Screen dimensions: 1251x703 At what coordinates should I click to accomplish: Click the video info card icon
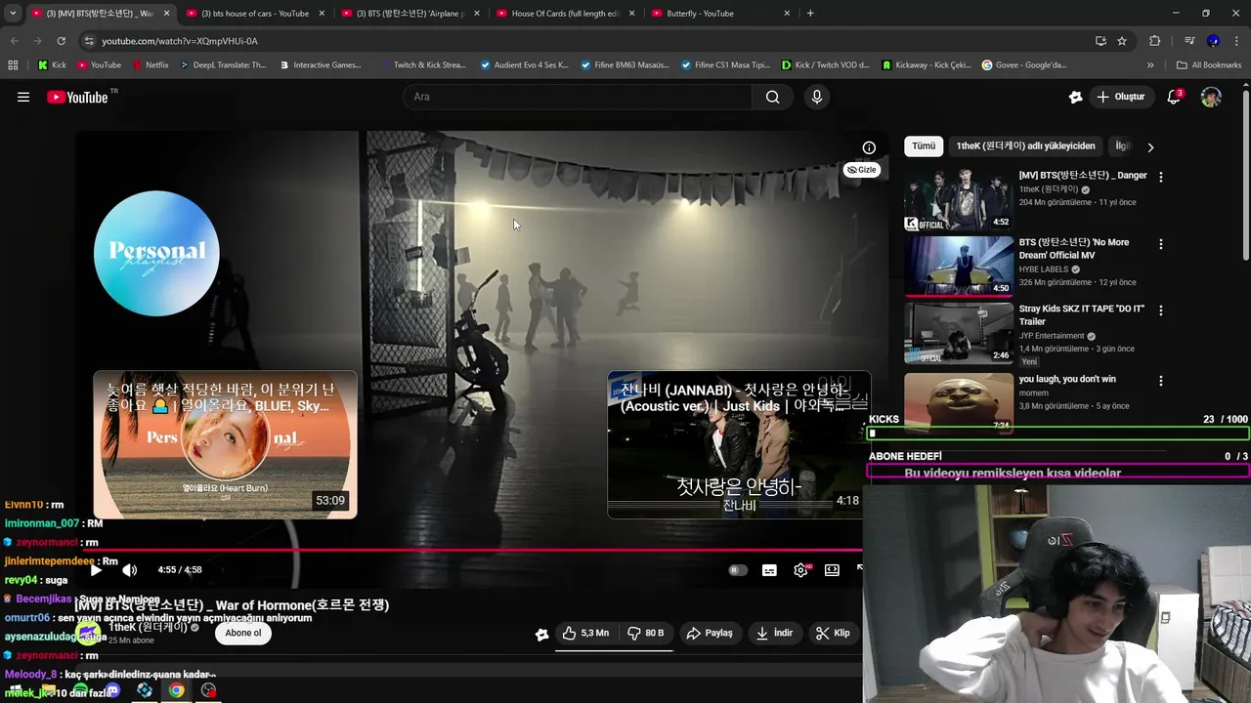tap(869, 147)
